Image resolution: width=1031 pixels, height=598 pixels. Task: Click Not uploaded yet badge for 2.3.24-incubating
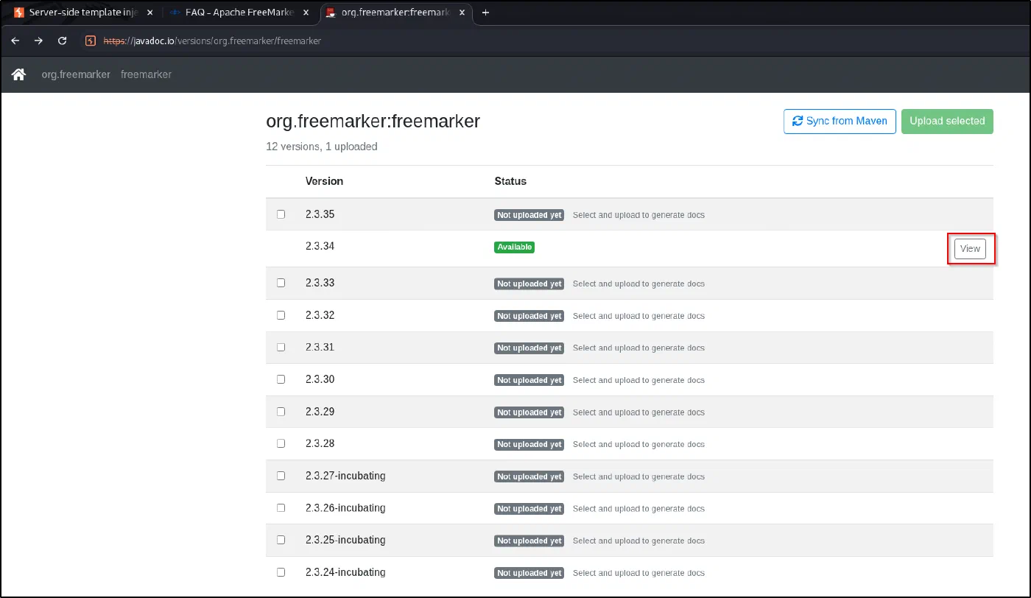point(529,573)
